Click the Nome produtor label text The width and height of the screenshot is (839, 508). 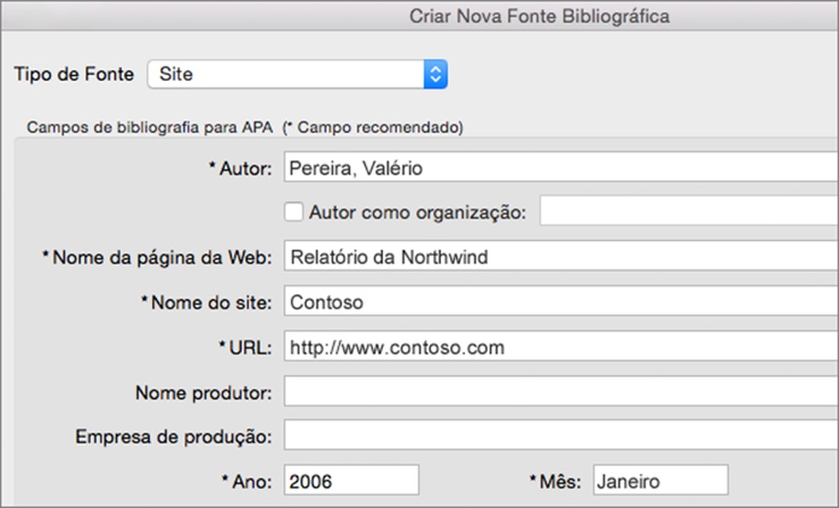203,393
